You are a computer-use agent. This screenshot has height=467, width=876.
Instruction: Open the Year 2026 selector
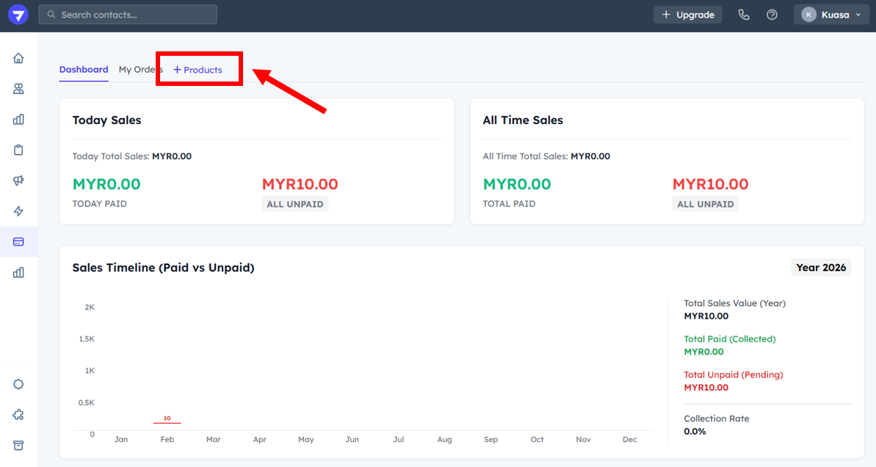821,267
